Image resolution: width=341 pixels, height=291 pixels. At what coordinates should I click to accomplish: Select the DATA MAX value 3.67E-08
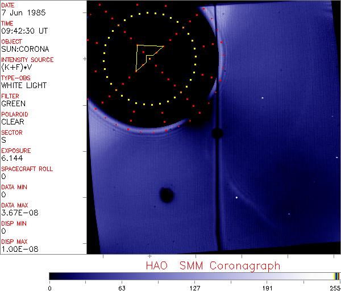[x=17, y=213]
